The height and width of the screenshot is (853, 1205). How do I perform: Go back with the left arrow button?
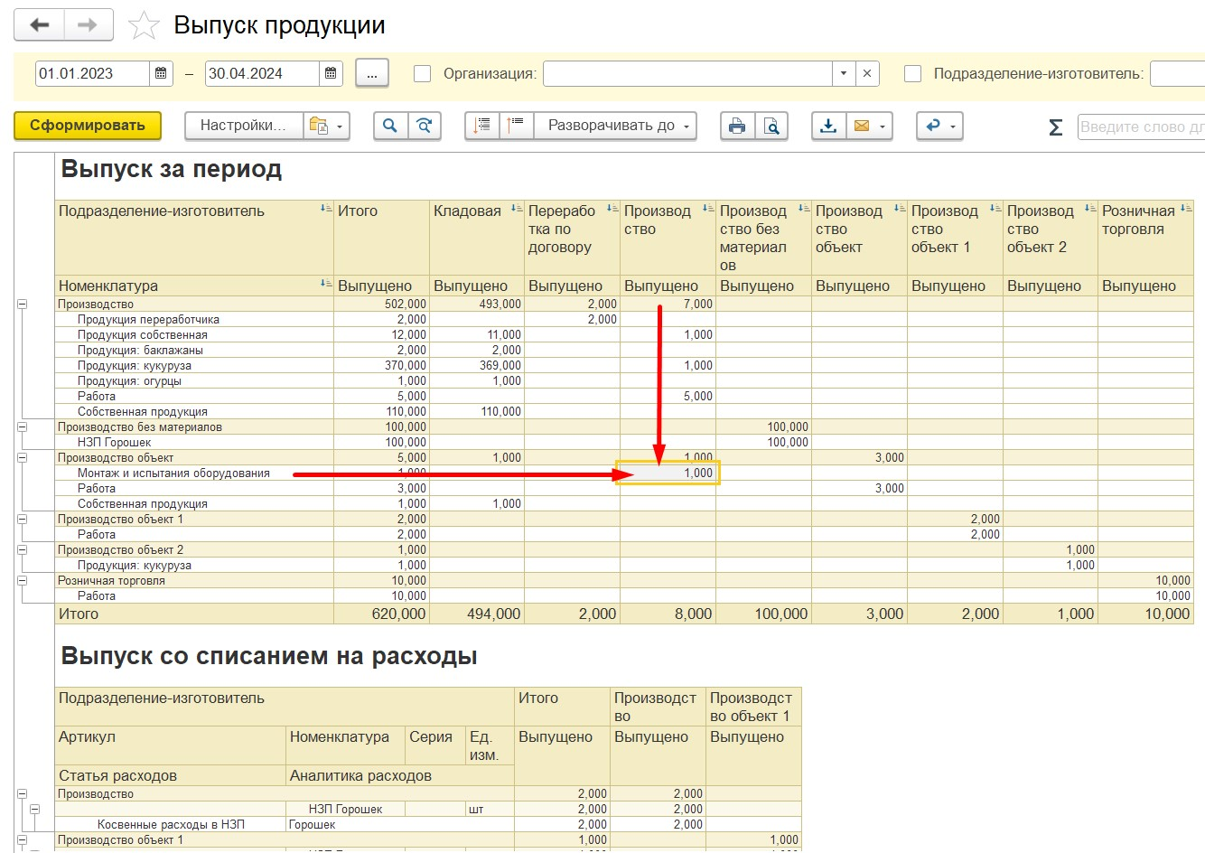click(x=39, y=25)
